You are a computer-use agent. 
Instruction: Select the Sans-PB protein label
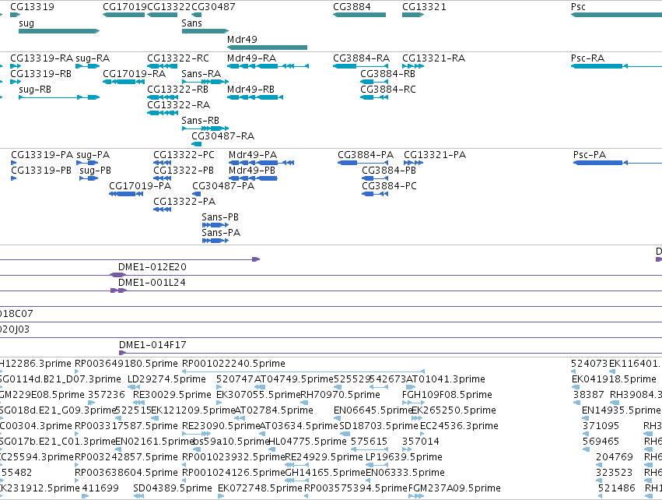(x=220, y=217)
